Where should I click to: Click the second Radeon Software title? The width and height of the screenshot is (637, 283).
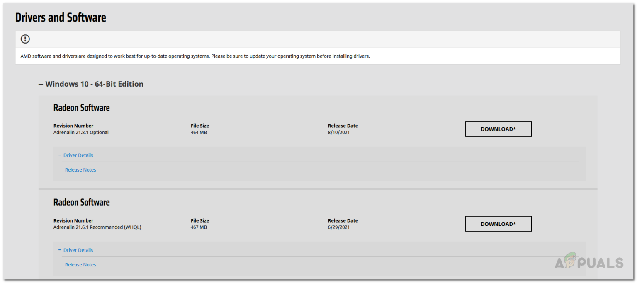81,202
